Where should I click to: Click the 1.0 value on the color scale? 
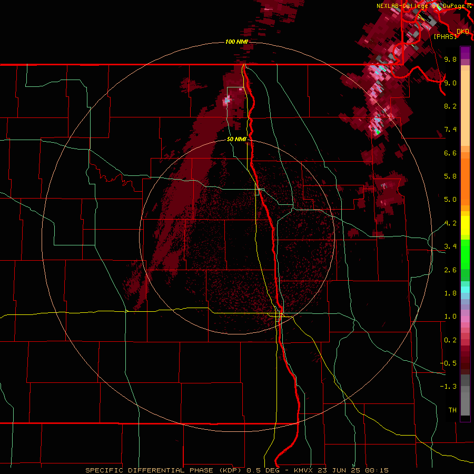(x=450, y=317)
